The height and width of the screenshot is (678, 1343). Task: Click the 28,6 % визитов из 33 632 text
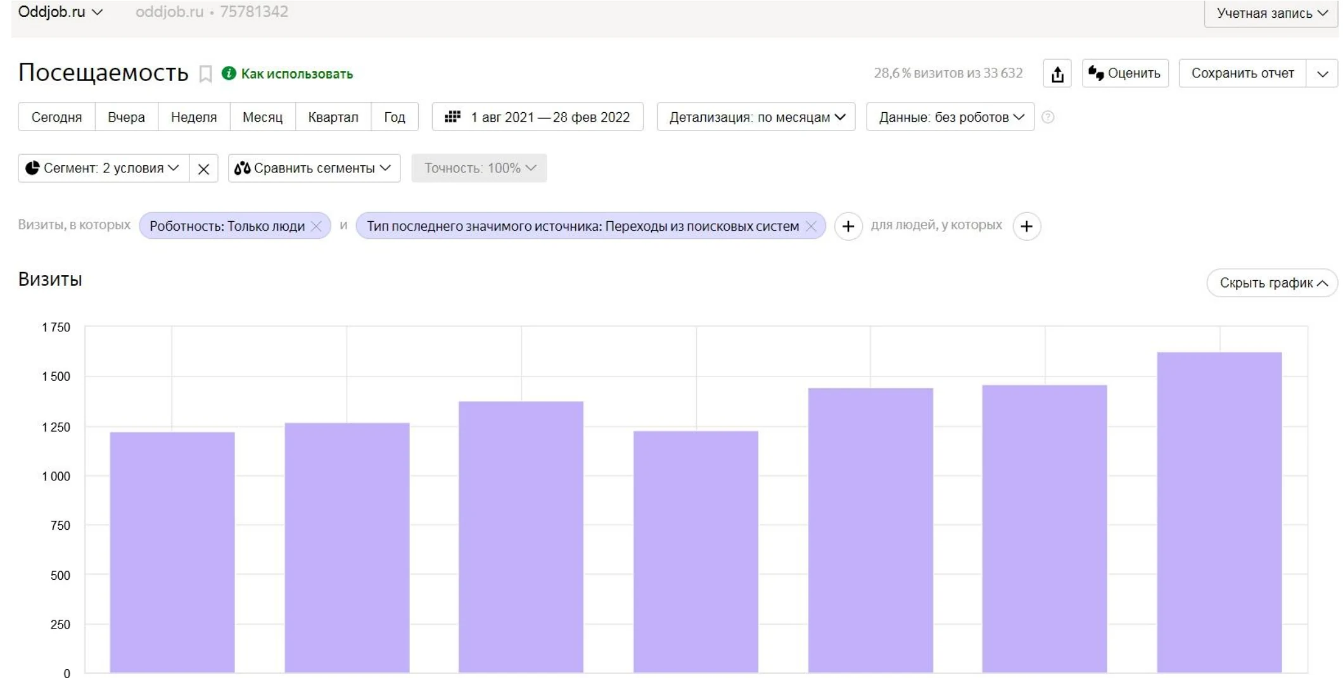point(948,74)
